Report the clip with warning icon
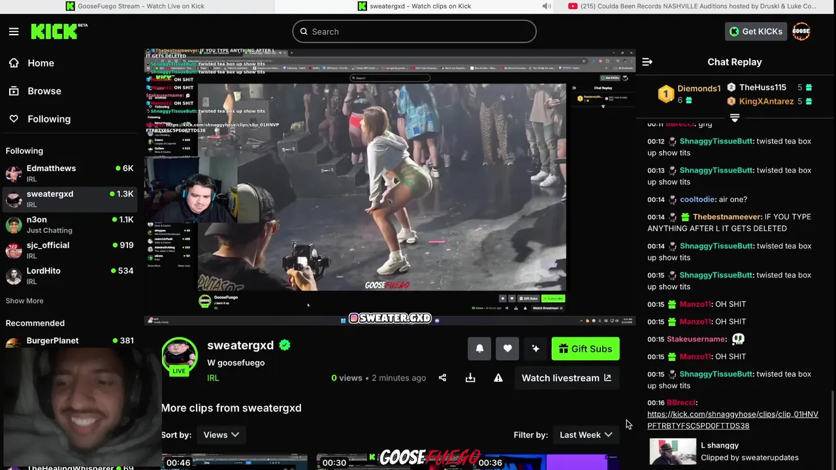Screen dimensions: 836x470 (x=498, y=378)
